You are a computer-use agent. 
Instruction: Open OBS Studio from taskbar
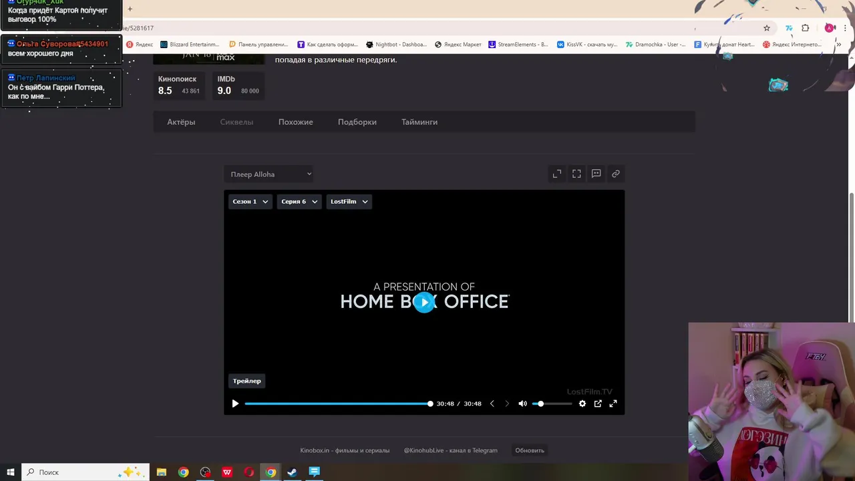(x=205, y=472)
